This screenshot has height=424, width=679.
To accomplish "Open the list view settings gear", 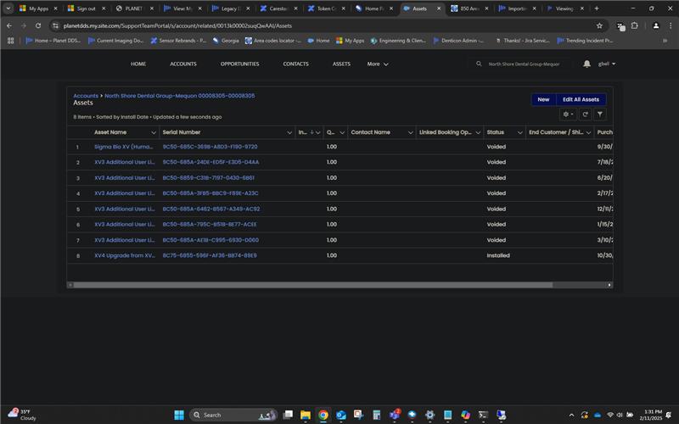I will coord(568,114).
